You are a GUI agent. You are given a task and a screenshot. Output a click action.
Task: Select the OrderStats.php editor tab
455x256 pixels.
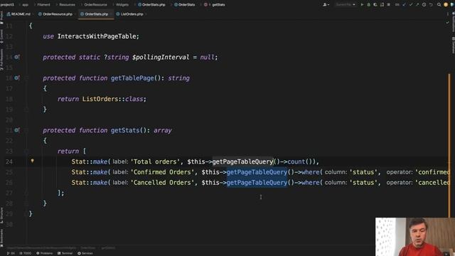pos(96,14)
